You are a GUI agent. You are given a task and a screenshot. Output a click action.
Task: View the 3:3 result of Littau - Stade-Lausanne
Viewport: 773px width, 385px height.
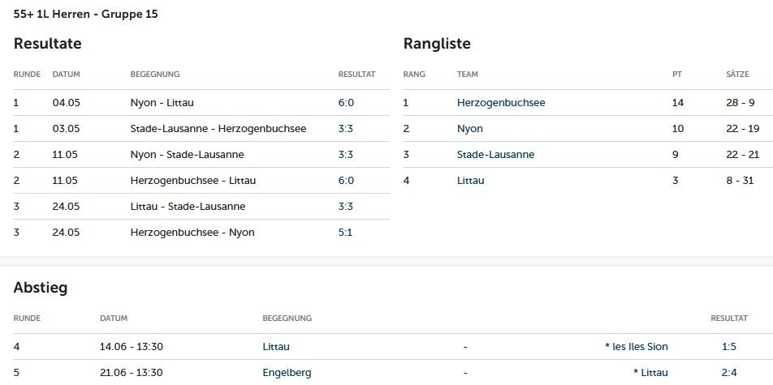click(x=346, y=207)
